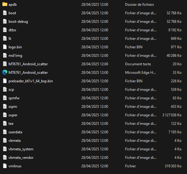Select the dtbo disk image icon

5,30
